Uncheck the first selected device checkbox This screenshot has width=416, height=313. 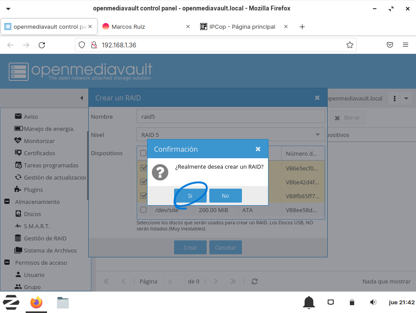[143, 168]
